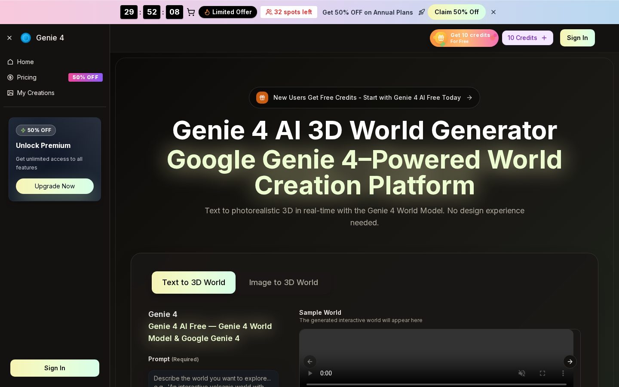Open the Home sidebar item
This screenshot has height=387, width=619.
tap(55, 62)
